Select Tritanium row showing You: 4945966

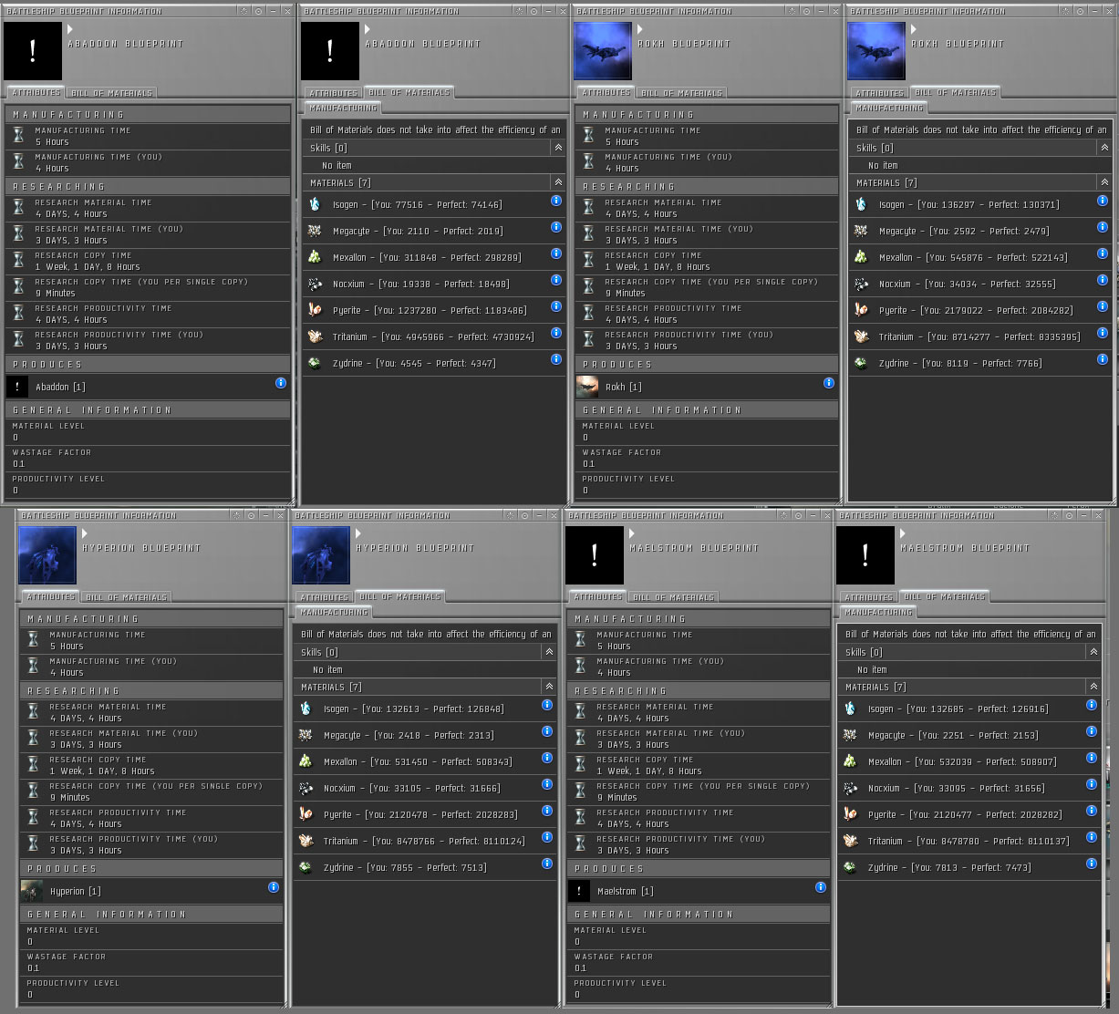(434, 336)
